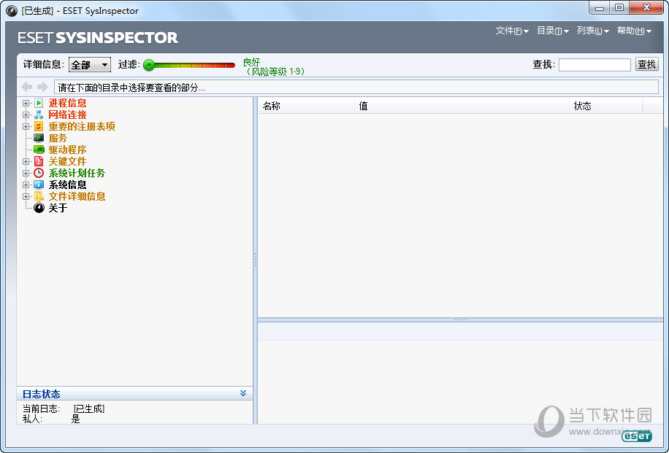Open the 详细信息 全部 dropdown

click(x=90, y=65)
